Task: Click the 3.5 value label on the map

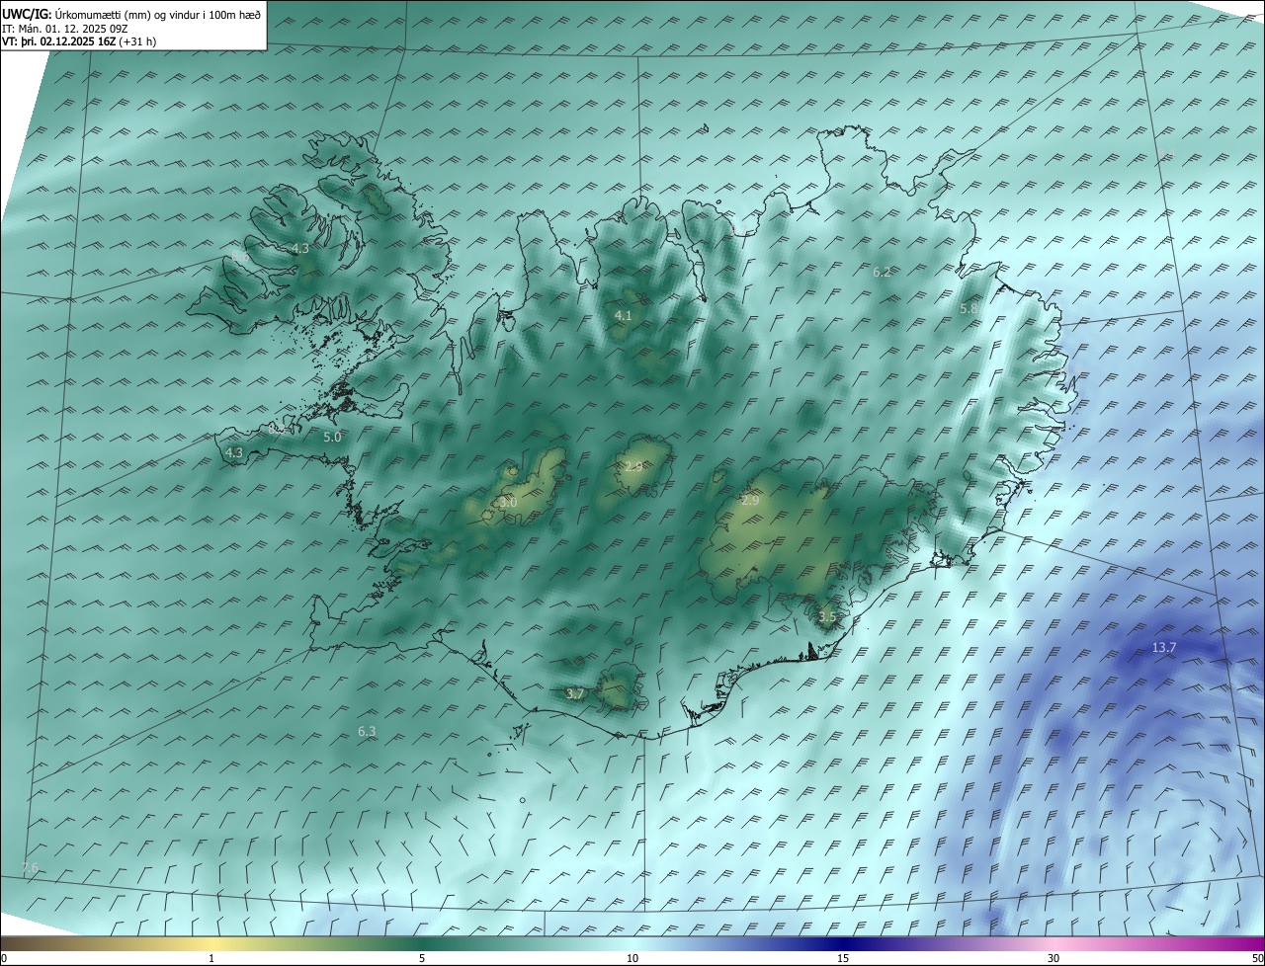Action: pos(827,616)
